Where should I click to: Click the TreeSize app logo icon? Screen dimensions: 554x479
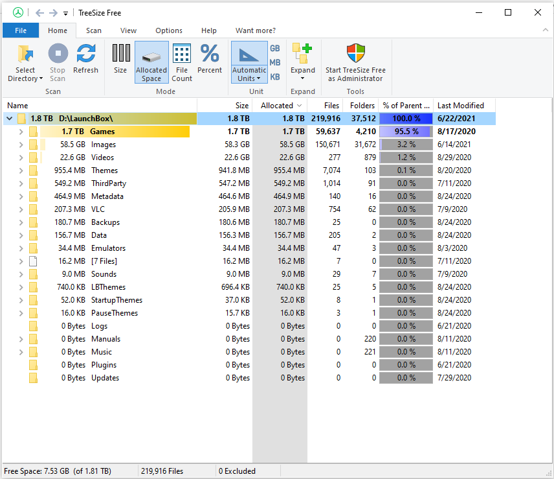click(x=18, y=13)
